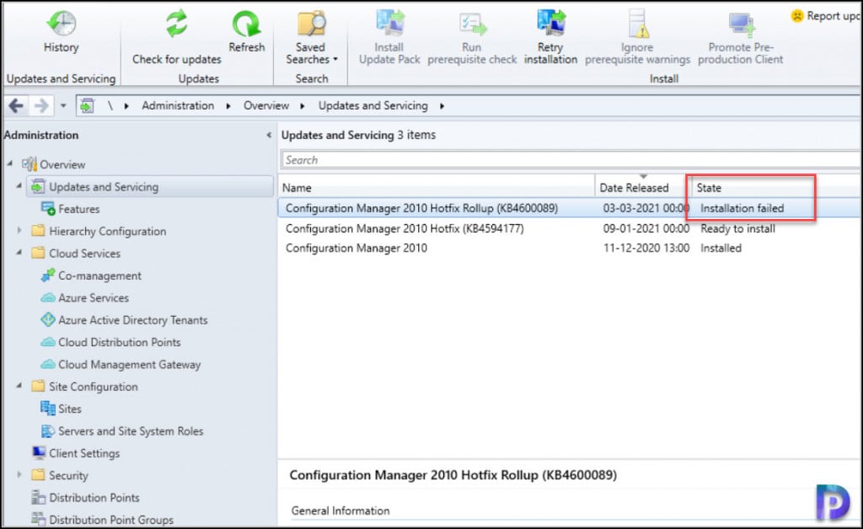Image resolution: width=863 pixels, height=529 pixels.
Task: Click the Distribution Point Groups icon
Action: click(x=39, y=519)
